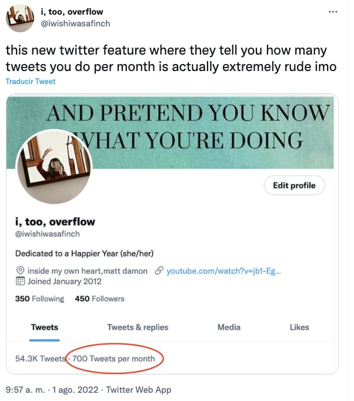Click the Traducir Tweet link
This screenshot has width=354, height=401.
[31, 81]
